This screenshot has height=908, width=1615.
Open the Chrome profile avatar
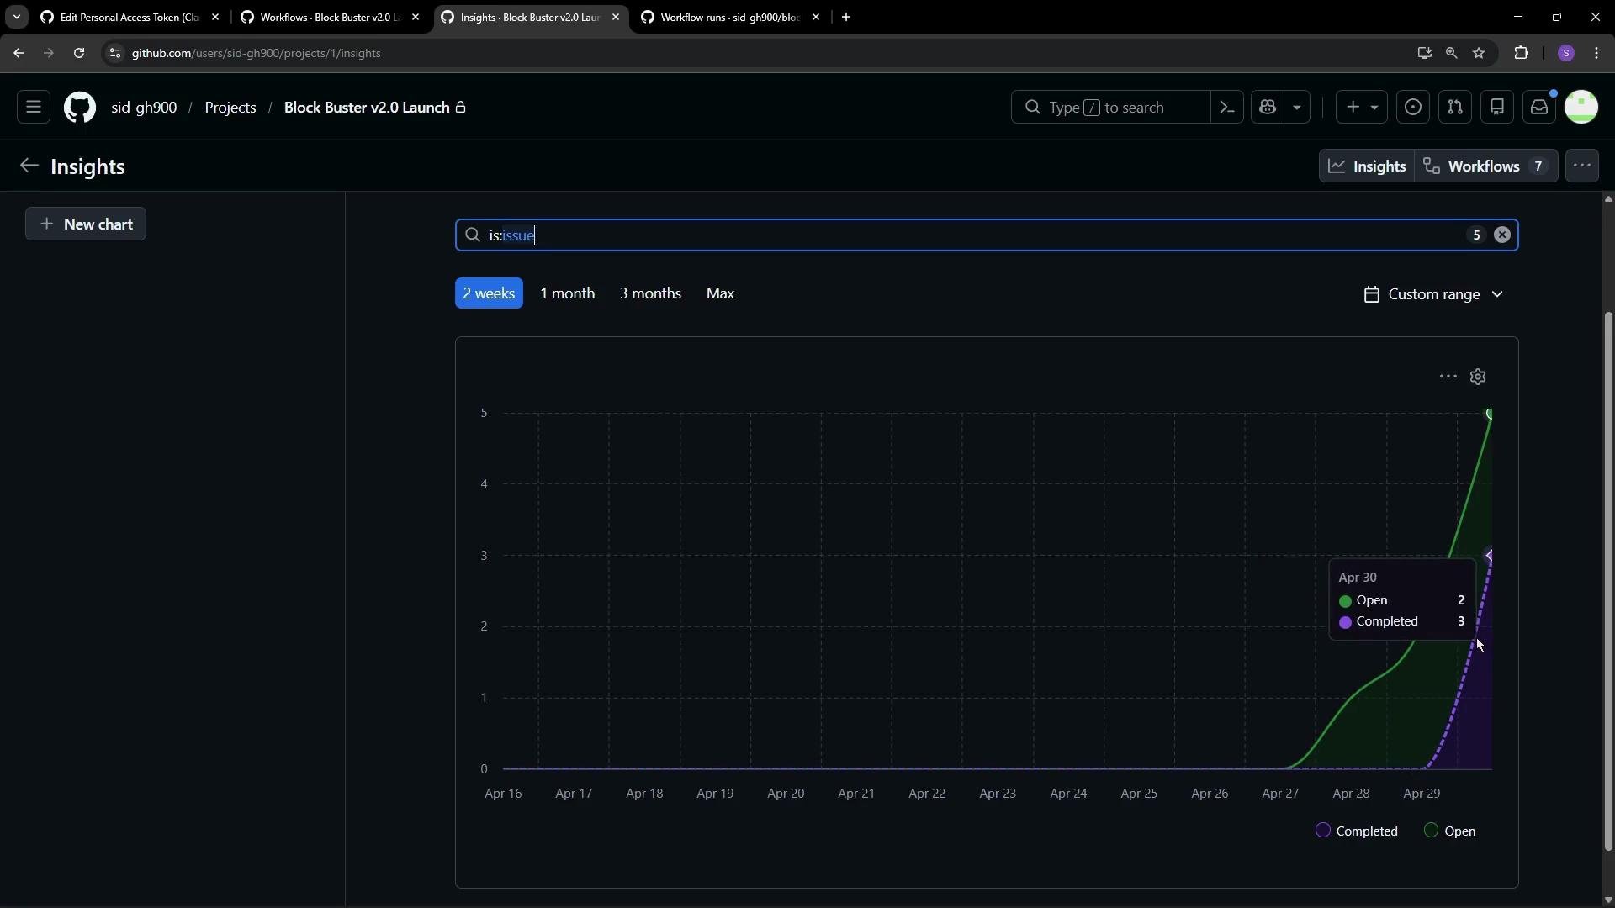(x=1565, y=53)
